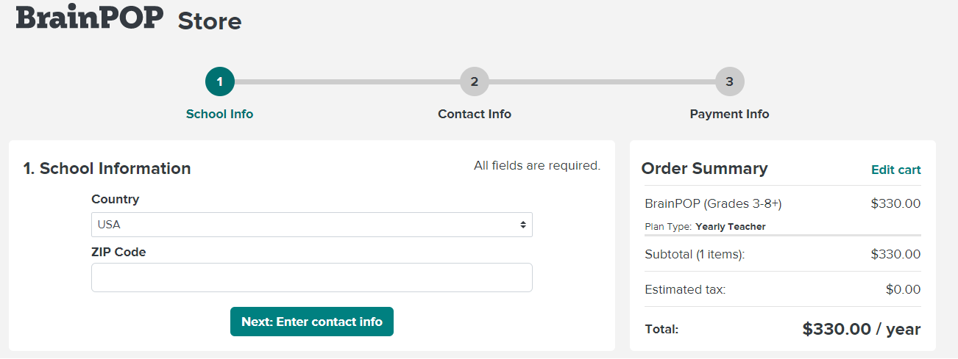Click the Order Summary heading

(704, 168)
